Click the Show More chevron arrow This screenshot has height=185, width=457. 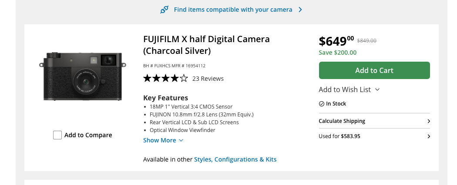181,140
